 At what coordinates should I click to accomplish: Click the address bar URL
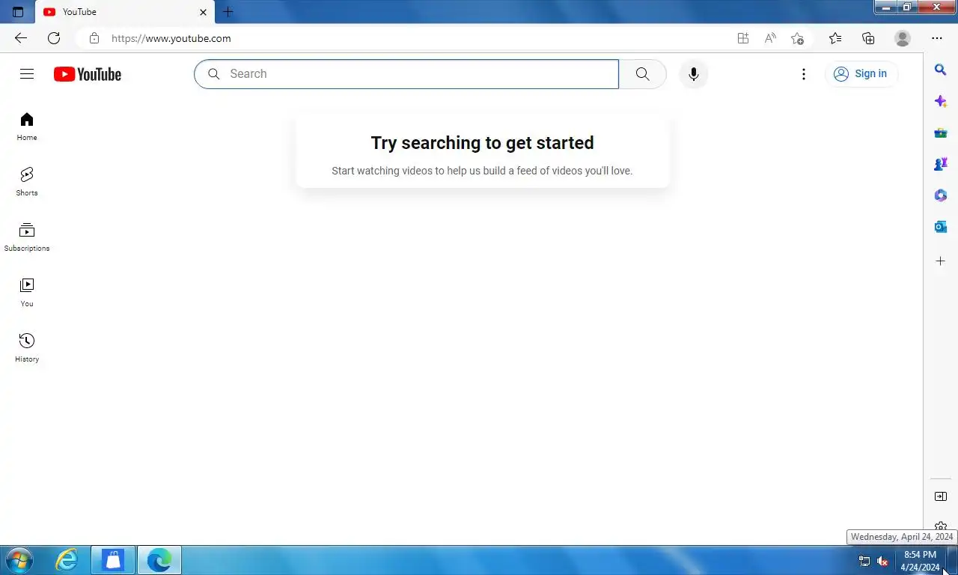point(171,38)
